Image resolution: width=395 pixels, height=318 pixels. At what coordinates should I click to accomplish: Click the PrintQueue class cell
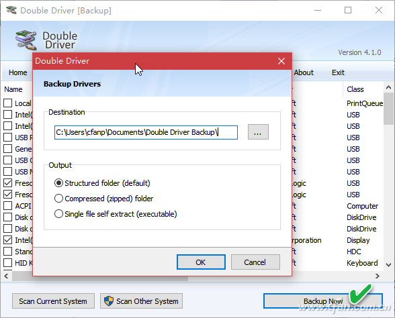pos(365,103)
